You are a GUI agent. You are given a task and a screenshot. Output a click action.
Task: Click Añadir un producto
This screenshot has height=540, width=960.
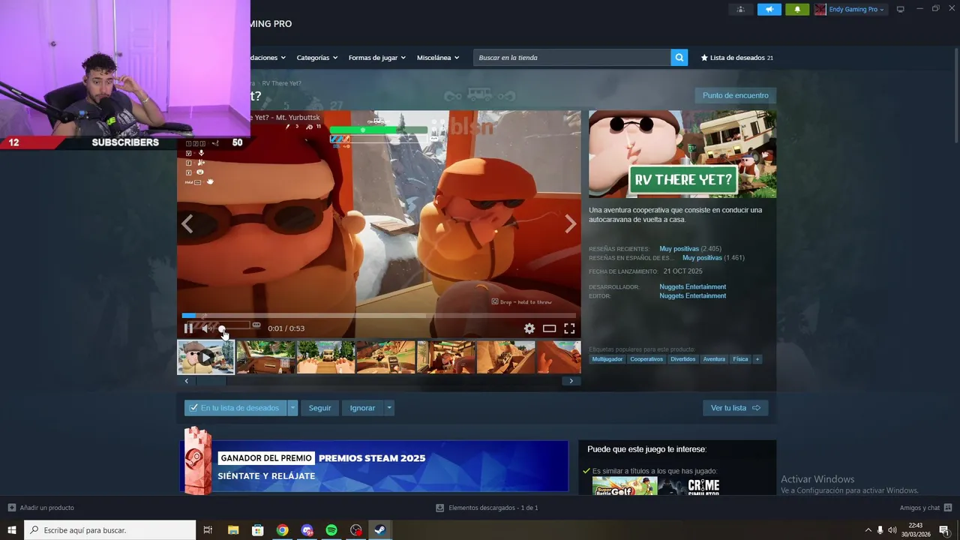[41, 508]
